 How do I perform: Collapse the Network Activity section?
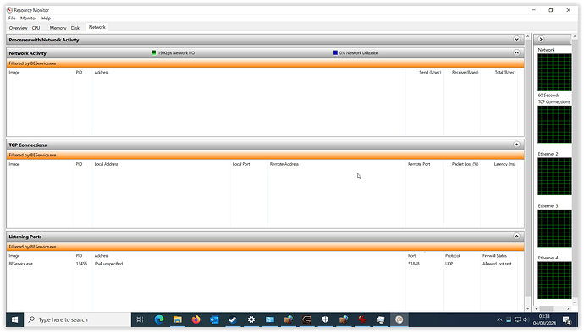point(516,53)
